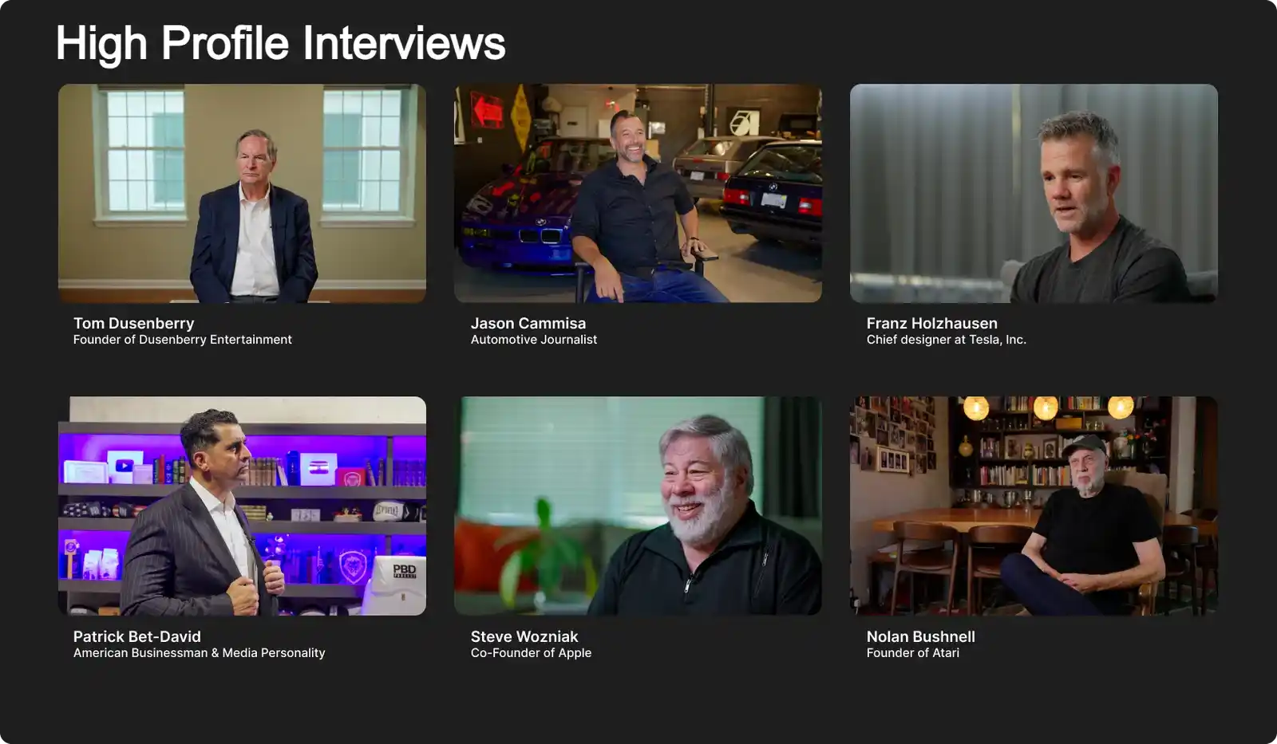Select the Patrick Bet-David name title
The height and width of the screenshot is (744, 1277).
[136, 636]
